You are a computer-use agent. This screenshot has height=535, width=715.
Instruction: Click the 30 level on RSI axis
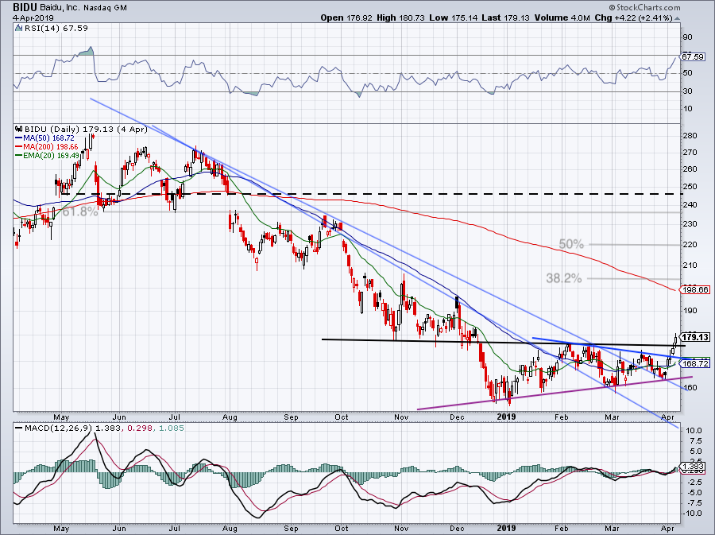688,91
